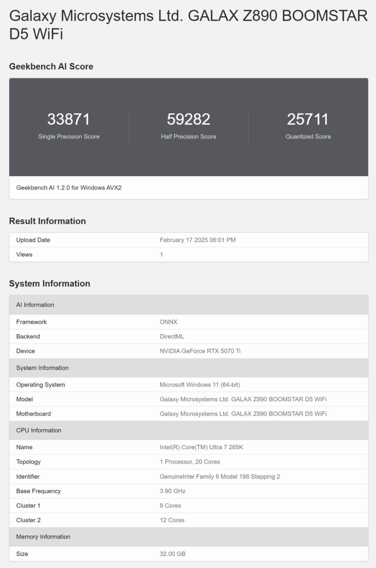Screen dimensions: 376x568
Task: Click the Views label
Action: pos(24,255)
